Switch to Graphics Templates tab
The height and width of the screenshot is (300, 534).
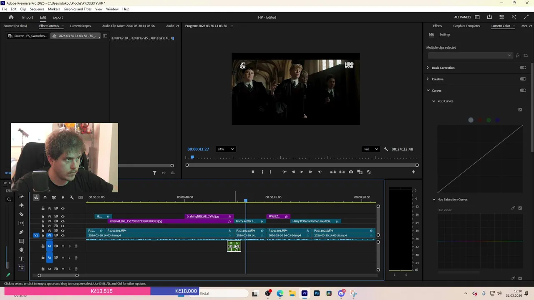click(466, 26)
